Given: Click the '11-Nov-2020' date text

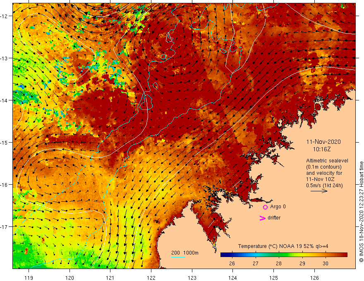Looking at the screenshot, I should tap(323, 142).
